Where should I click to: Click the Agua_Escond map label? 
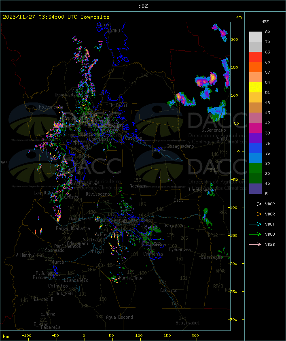click(119, 317)
